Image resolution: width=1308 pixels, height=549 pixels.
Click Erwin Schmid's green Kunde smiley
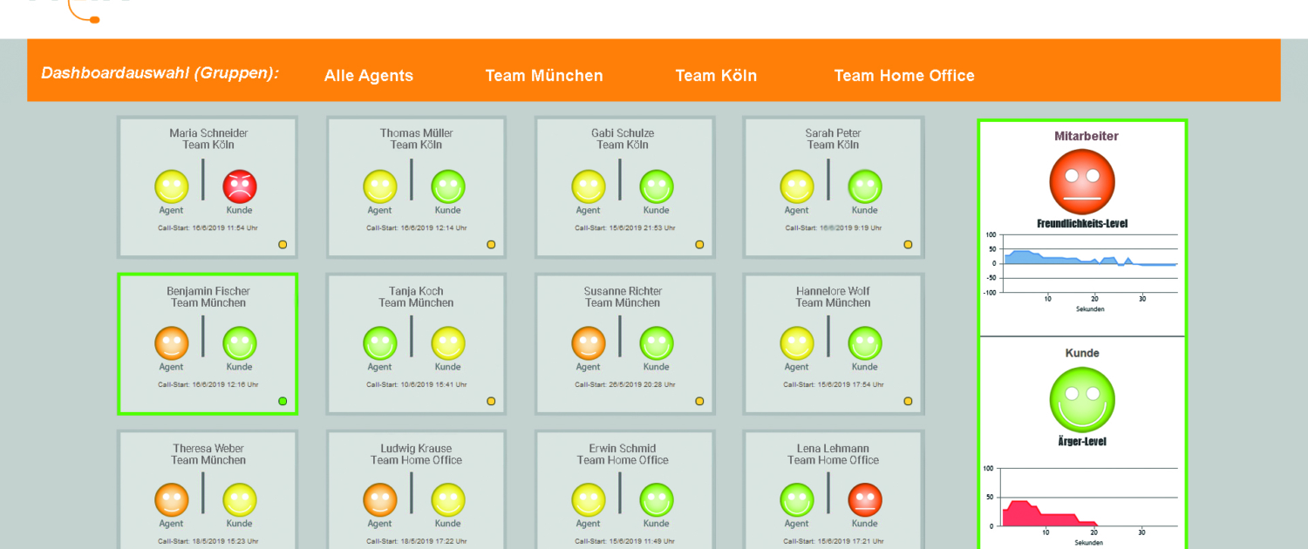click(x=656, y=500)
